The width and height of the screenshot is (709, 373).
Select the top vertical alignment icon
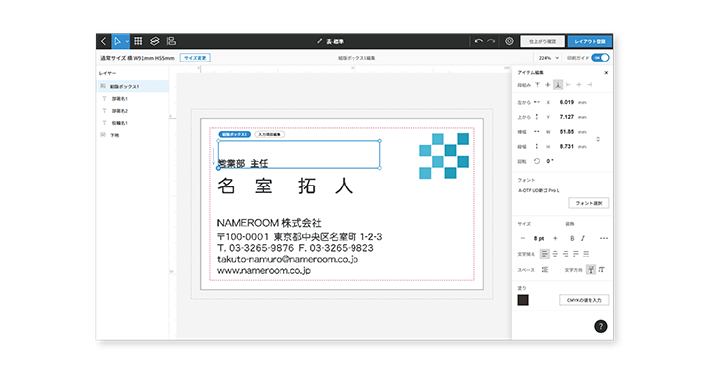[537, 85]
